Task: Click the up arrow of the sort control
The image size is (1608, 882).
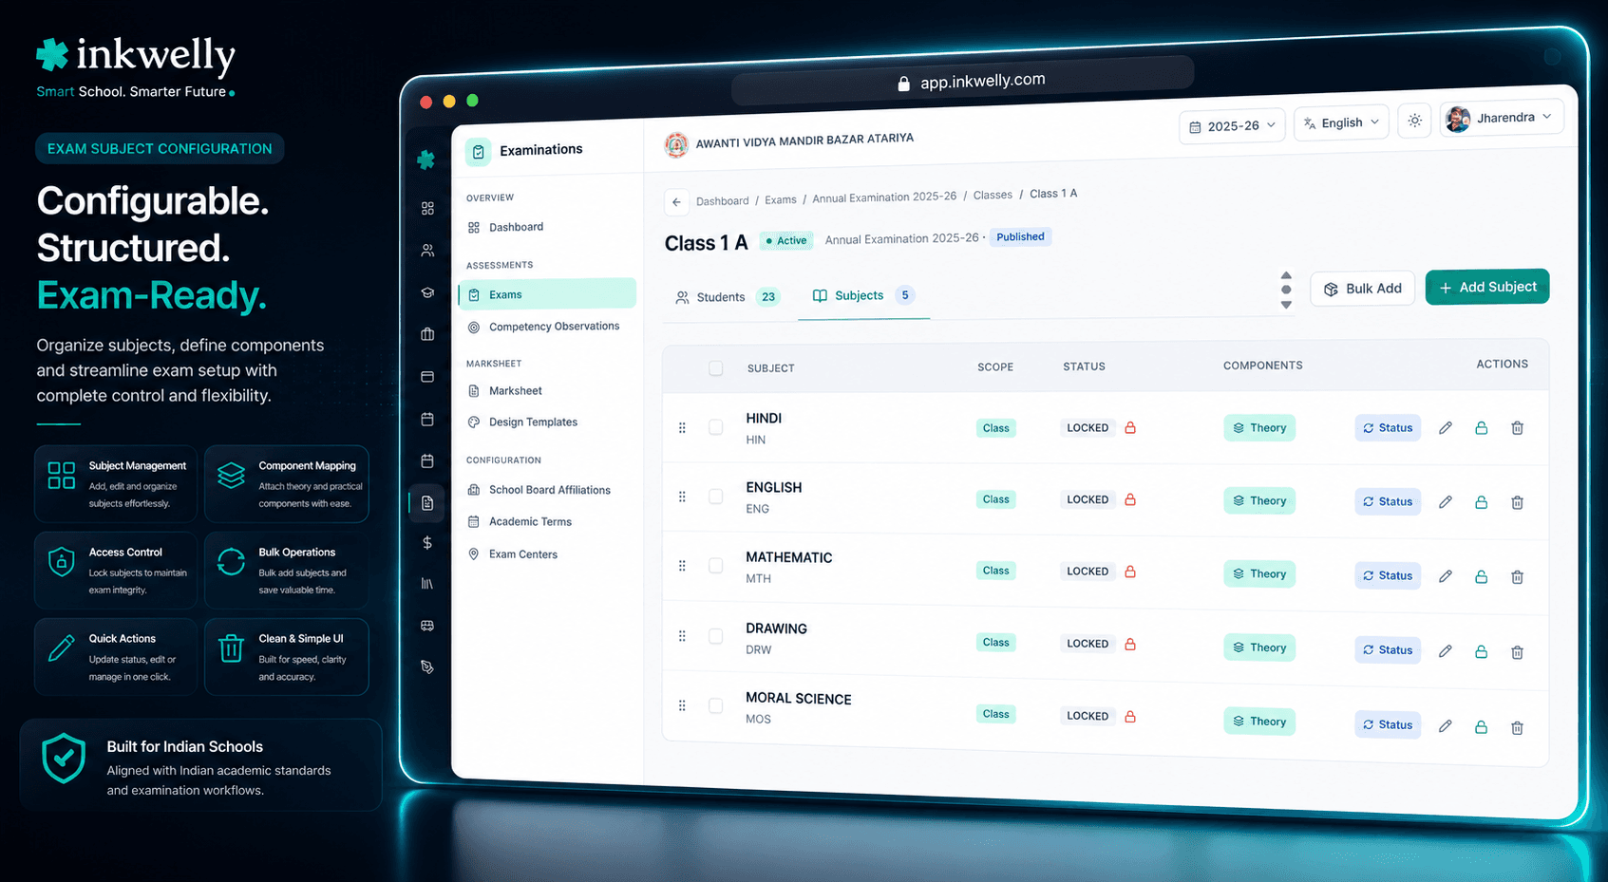Action: [x=1286, y=275]
